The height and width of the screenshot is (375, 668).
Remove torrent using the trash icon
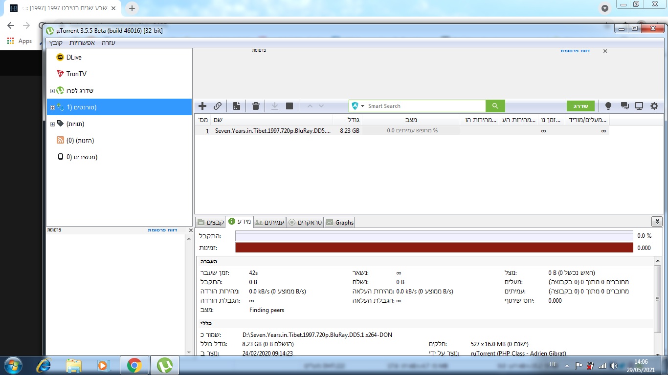click(x=255, y=106)
